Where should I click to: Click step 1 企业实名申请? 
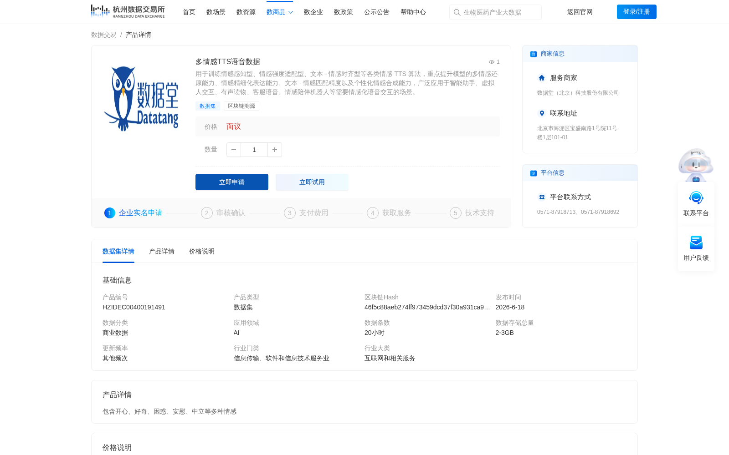[133, 213]
